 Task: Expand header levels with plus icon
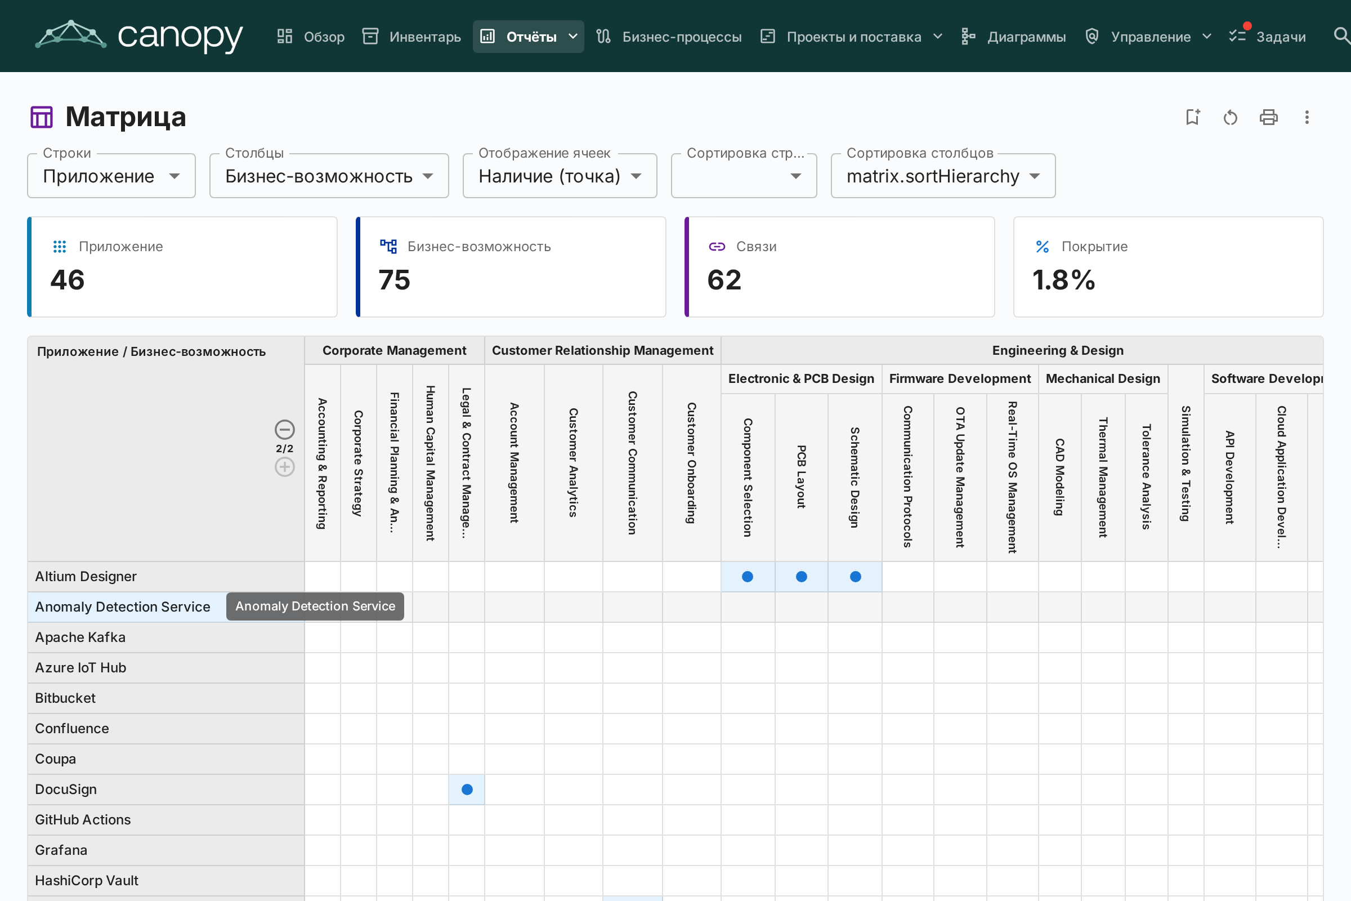[284, 467]
